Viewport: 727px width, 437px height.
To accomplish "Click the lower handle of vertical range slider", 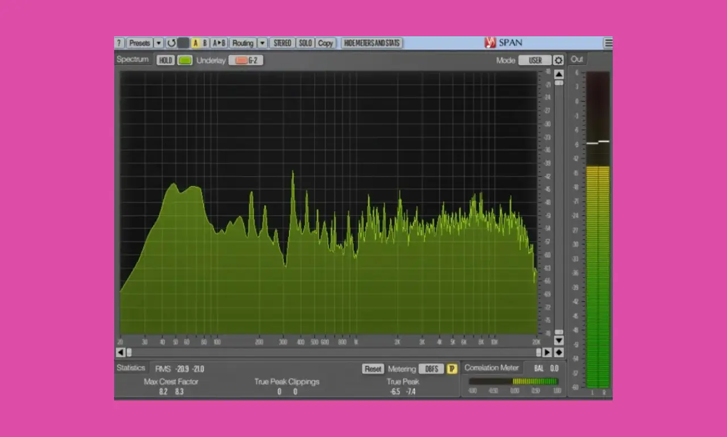I will (x=559, y=332).
